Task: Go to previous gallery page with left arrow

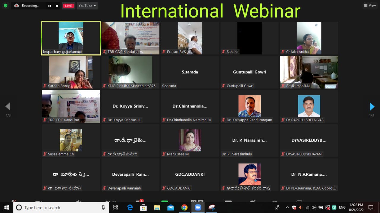Action: [8, 107]
